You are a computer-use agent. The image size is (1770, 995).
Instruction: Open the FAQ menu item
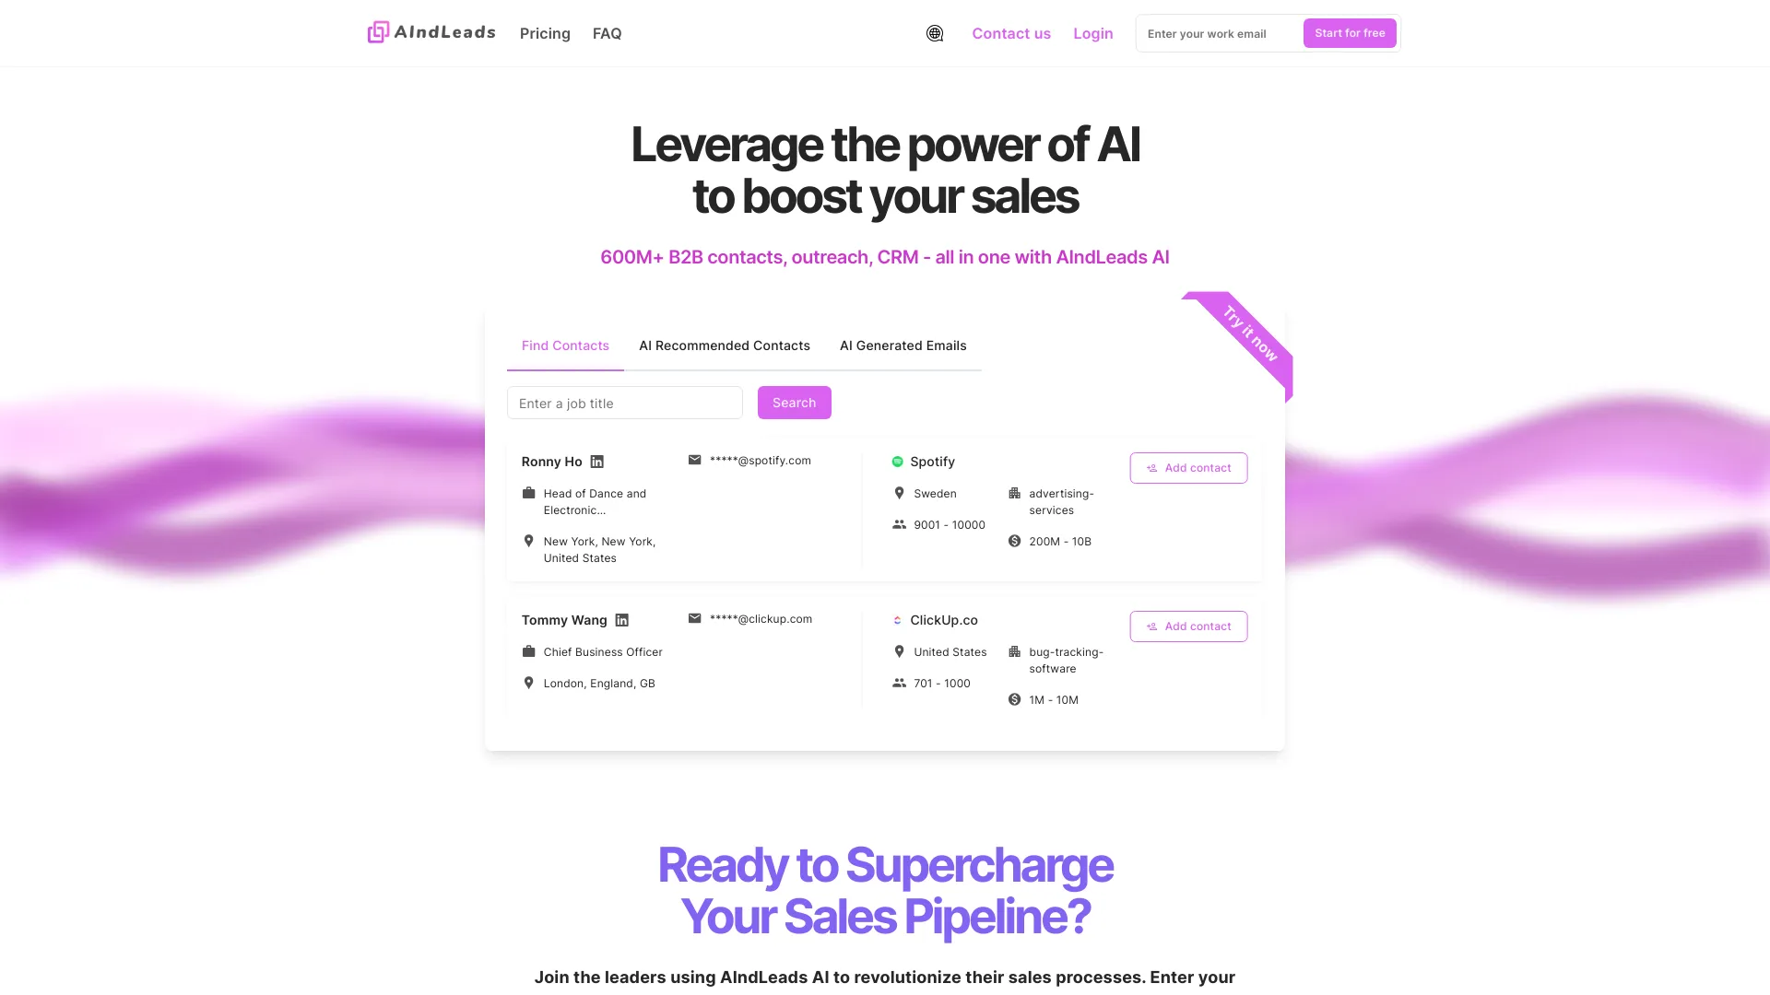(607, 33)
